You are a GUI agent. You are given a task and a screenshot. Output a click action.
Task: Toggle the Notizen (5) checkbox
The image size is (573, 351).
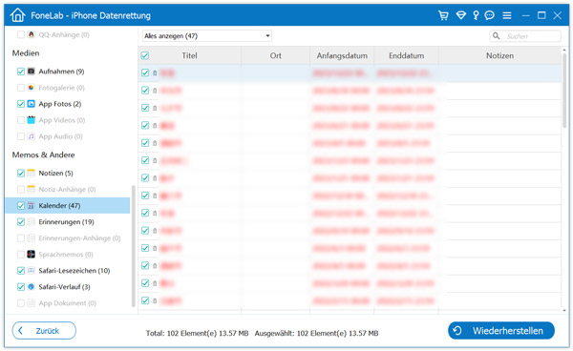pyautogui.click(x=21, y=173)
